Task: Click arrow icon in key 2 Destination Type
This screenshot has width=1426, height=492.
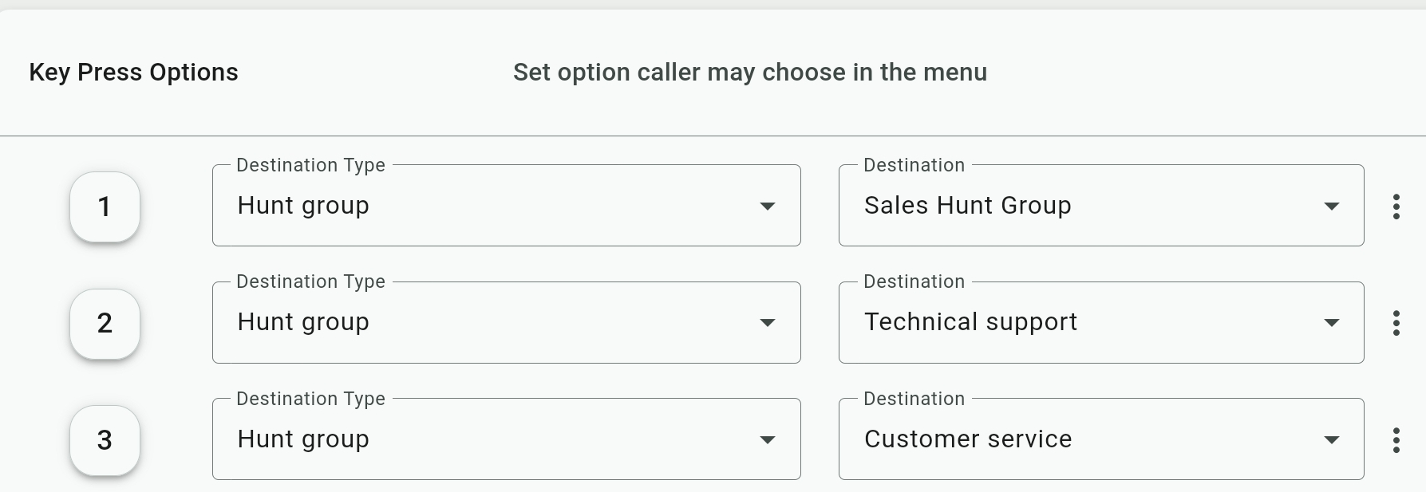Action: tap(767, 323)
